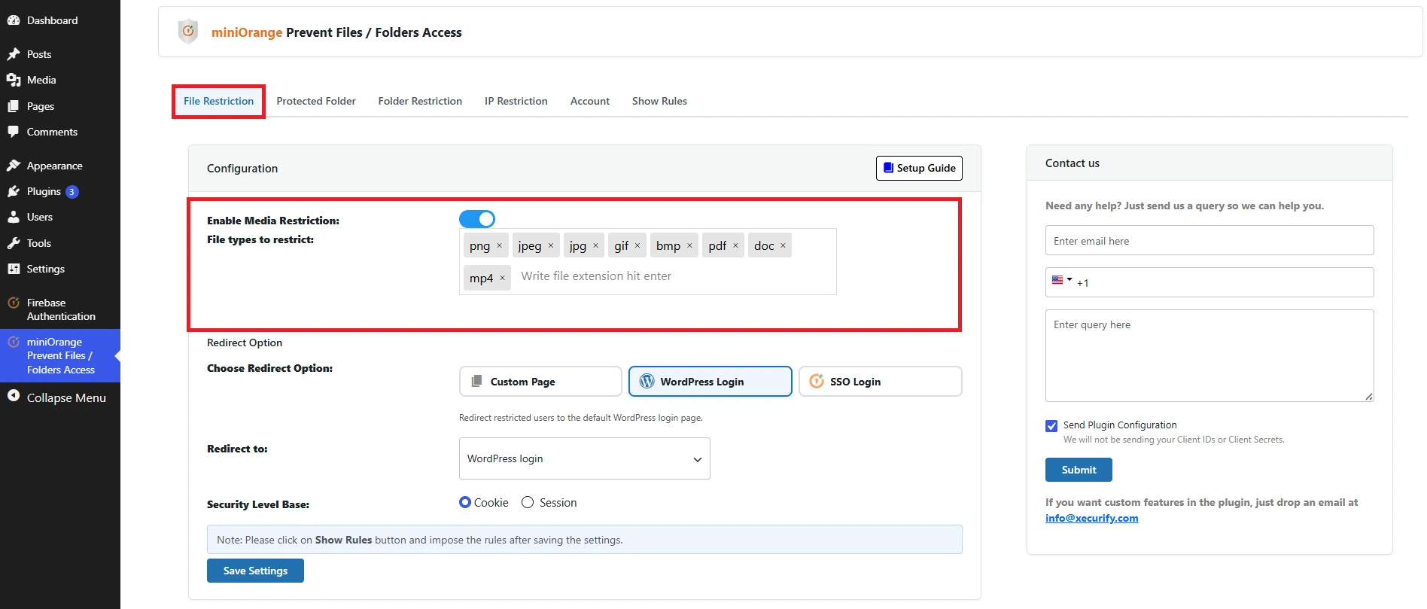The height and width of the screenshot is (609, 1427).
Task: Open the Settings sliders icon
Action: pos(14,269)
